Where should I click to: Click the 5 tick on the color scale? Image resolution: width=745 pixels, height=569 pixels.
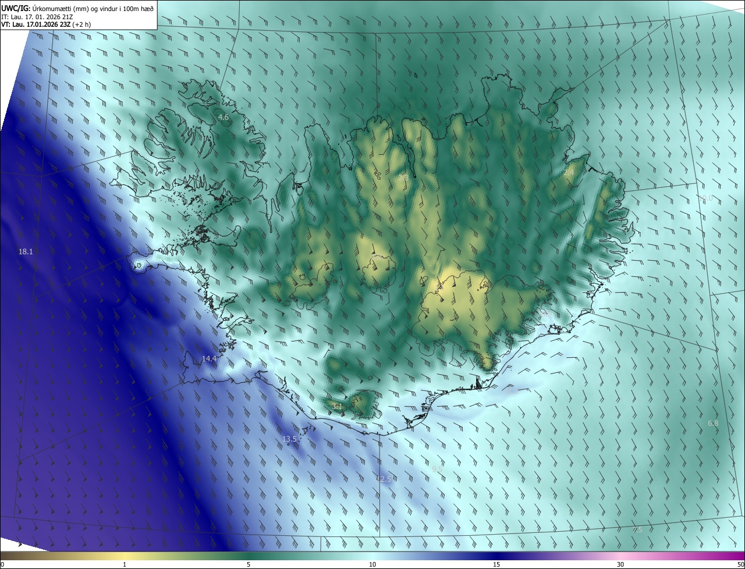click(249, 564)
